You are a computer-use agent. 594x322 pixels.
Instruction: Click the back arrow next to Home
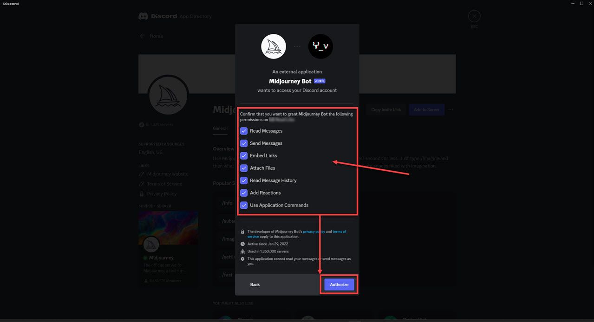142,36
